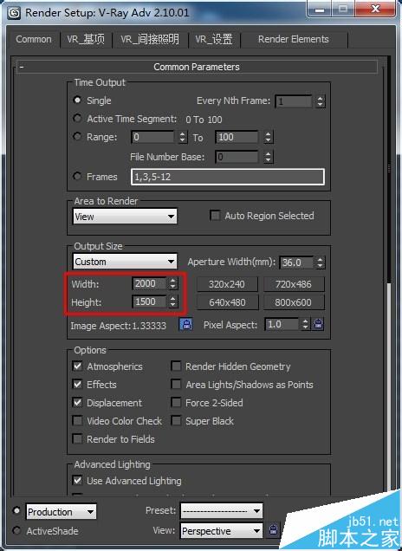Click the Pixel Aspect field 1.0
This screenshot has height=551, width=402.
(x=282, y=324)
